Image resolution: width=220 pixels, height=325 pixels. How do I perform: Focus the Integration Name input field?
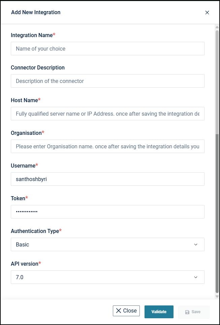107,49
